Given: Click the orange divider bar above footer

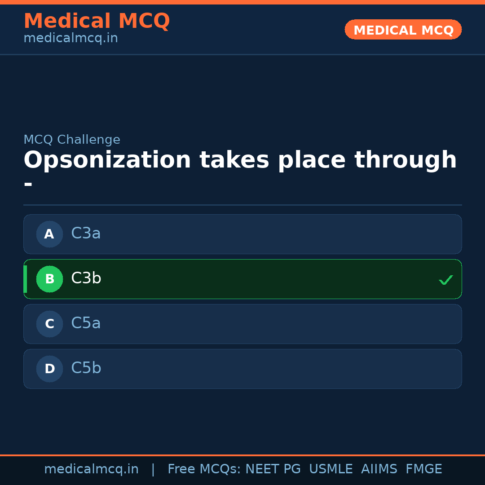Looking at the screenshot, I should [x=242, y=454].
